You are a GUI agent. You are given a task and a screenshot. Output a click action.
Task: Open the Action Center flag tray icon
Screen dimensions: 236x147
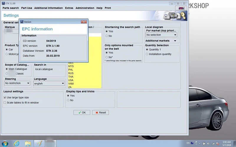[217, 143]
